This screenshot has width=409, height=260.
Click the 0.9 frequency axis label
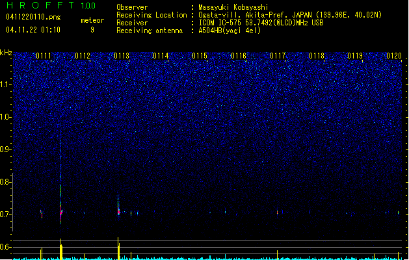pyautogui.click(x=5, y=149)
